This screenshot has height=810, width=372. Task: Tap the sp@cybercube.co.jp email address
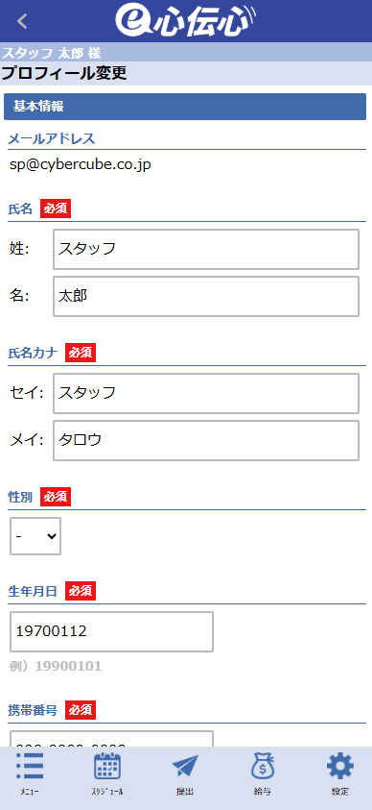[x=81, y=165]
